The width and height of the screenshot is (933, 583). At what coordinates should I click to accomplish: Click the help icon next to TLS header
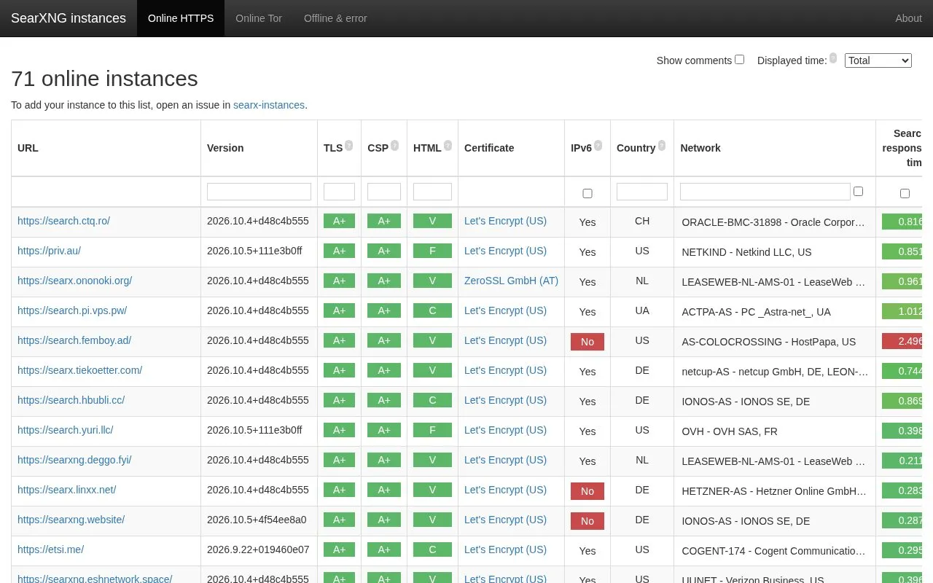pyautogui.click(x=349, y=145)
